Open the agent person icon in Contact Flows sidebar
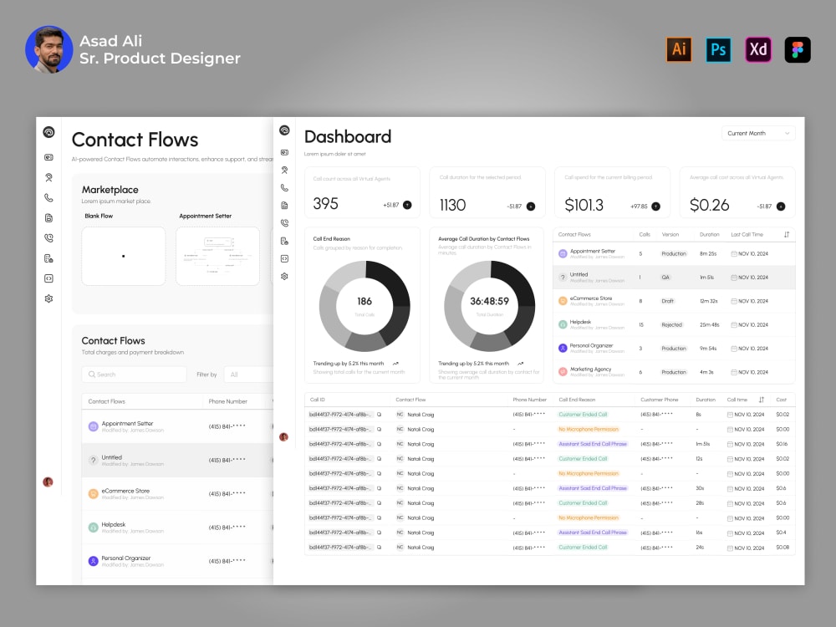This screenshot has width=836, height=627. coord(48,177)
